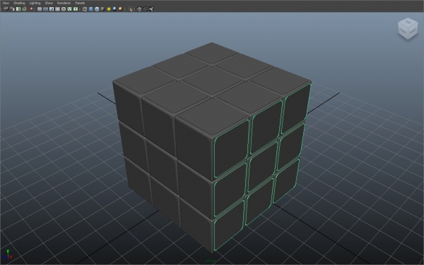Image resolution: width=424 pixels, height=265 pixels.
Task: Click the Right face of the ViewCube
Action: [413, 31]
